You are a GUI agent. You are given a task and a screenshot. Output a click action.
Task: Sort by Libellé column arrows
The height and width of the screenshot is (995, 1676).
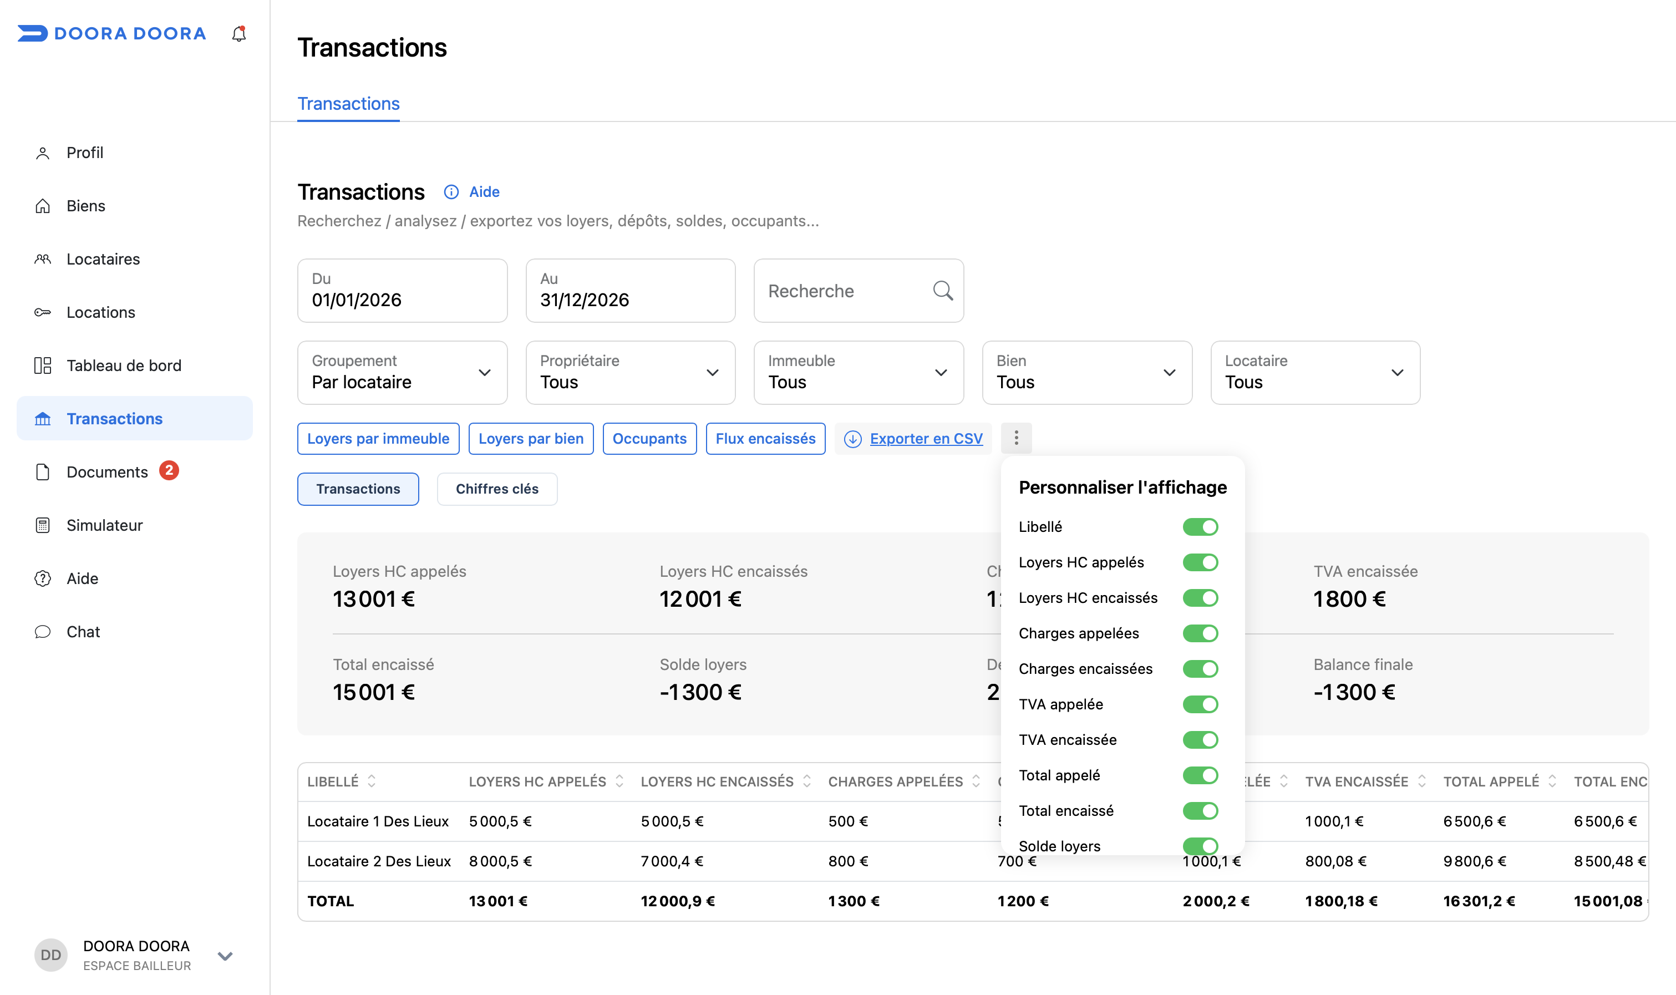click(x=372, y=781)
